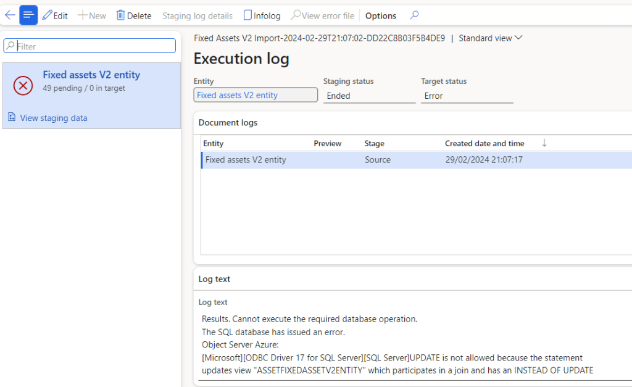Click the back arrow icon
Viewport: 632px width, 387px height.
coord(10,15)
